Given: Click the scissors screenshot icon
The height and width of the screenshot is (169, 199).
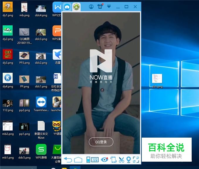Looking at the screenshot, I should [122, 160].
